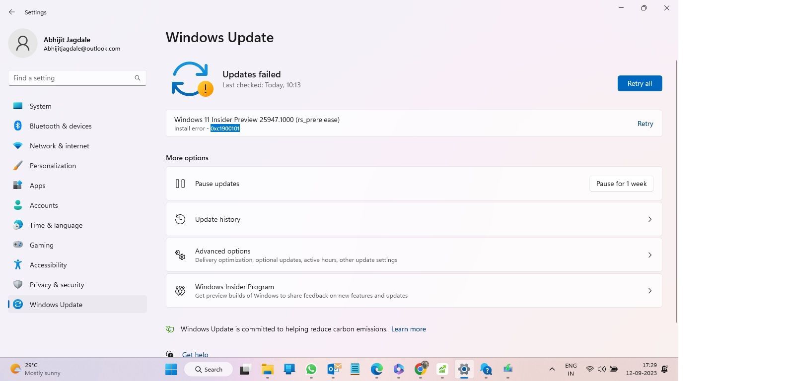
Task: Open Microsoft 365 Copilot from the taskbar
Action: [x=399, y=369]
